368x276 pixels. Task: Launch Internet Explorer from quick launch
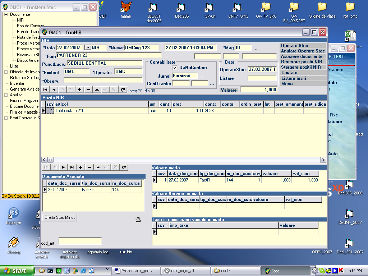[x=83, y=271]
